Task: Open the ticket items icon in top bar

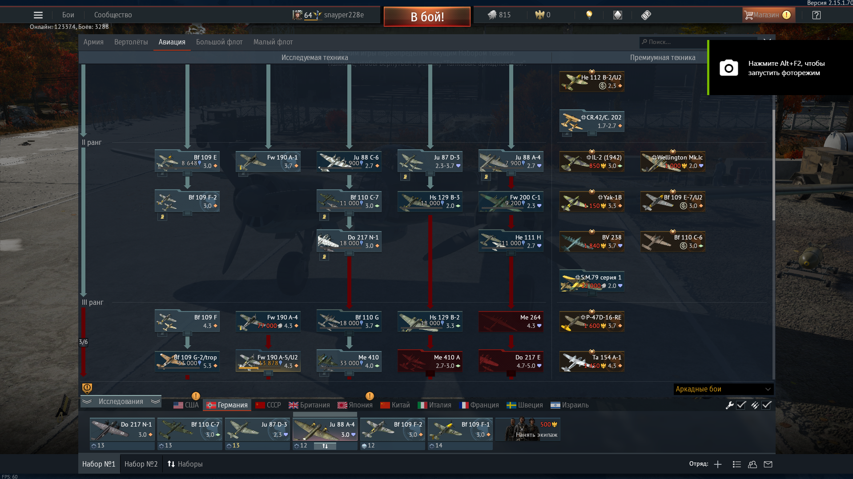Action: coord(646,15)
